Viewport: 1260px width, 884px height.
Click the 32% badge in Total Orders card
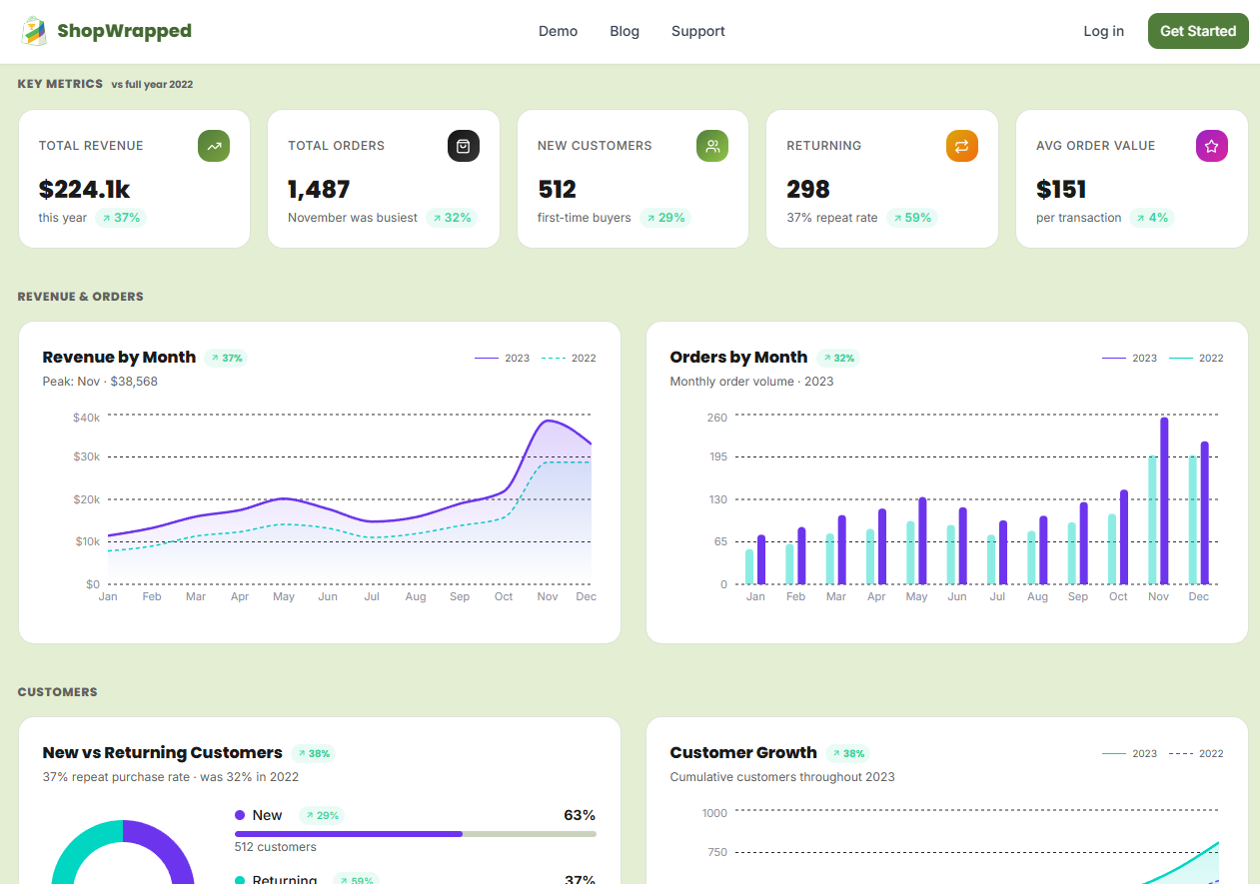click(x=452, y=218)
